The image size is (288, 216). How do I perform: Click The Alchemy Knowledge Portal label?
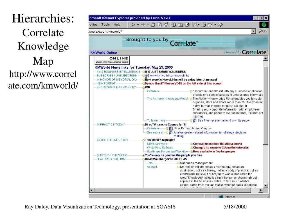(x=167, y=99)
